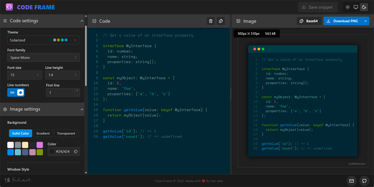Click the Base64 copy button
374x187 pixels.
309,21
